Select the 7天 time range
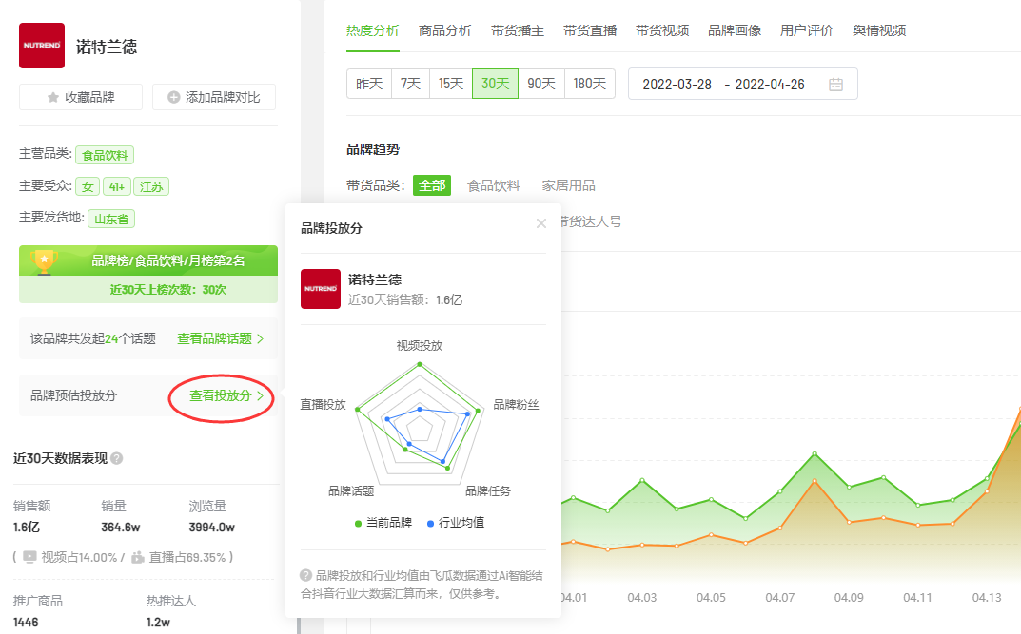Viewport: 1021px width, 634px height. click(x=410, y=84)
